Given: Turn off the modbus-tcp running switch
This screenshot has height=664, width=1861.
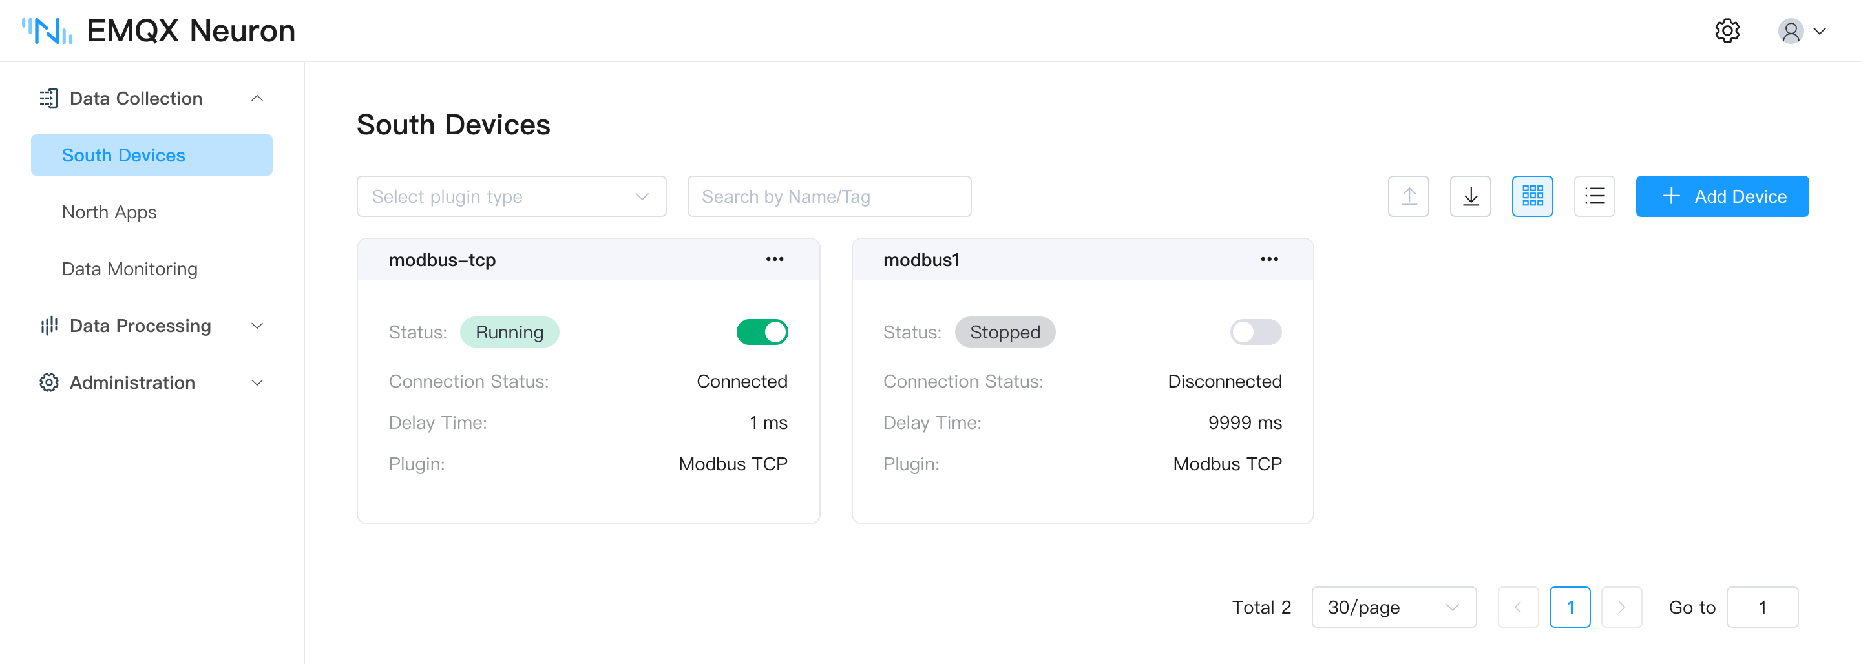Looking at the screenshot, I should point(762,333).
